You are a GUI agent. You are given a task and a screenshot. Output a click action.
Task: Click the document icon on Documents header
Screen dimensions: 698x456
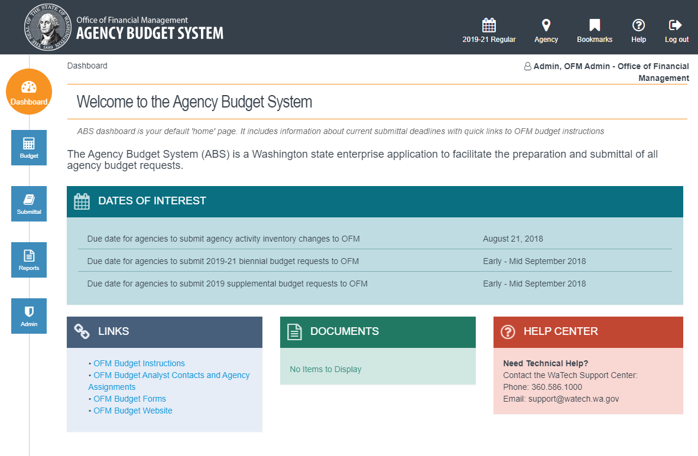294,331
